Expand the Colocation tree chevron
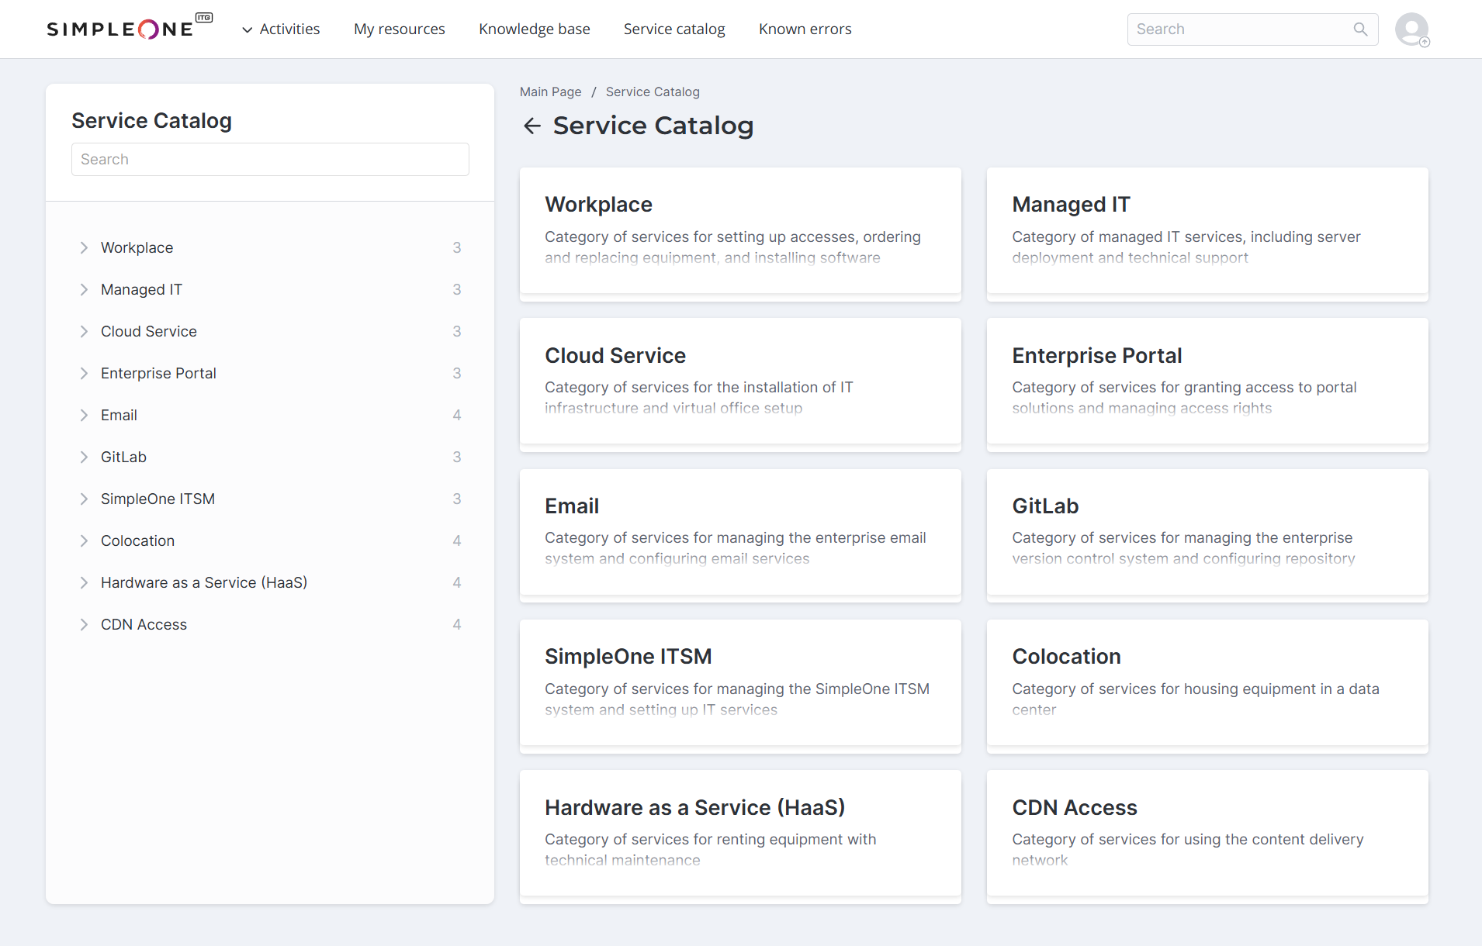The height and width of the screenshot is (946, 1482). 84,540
